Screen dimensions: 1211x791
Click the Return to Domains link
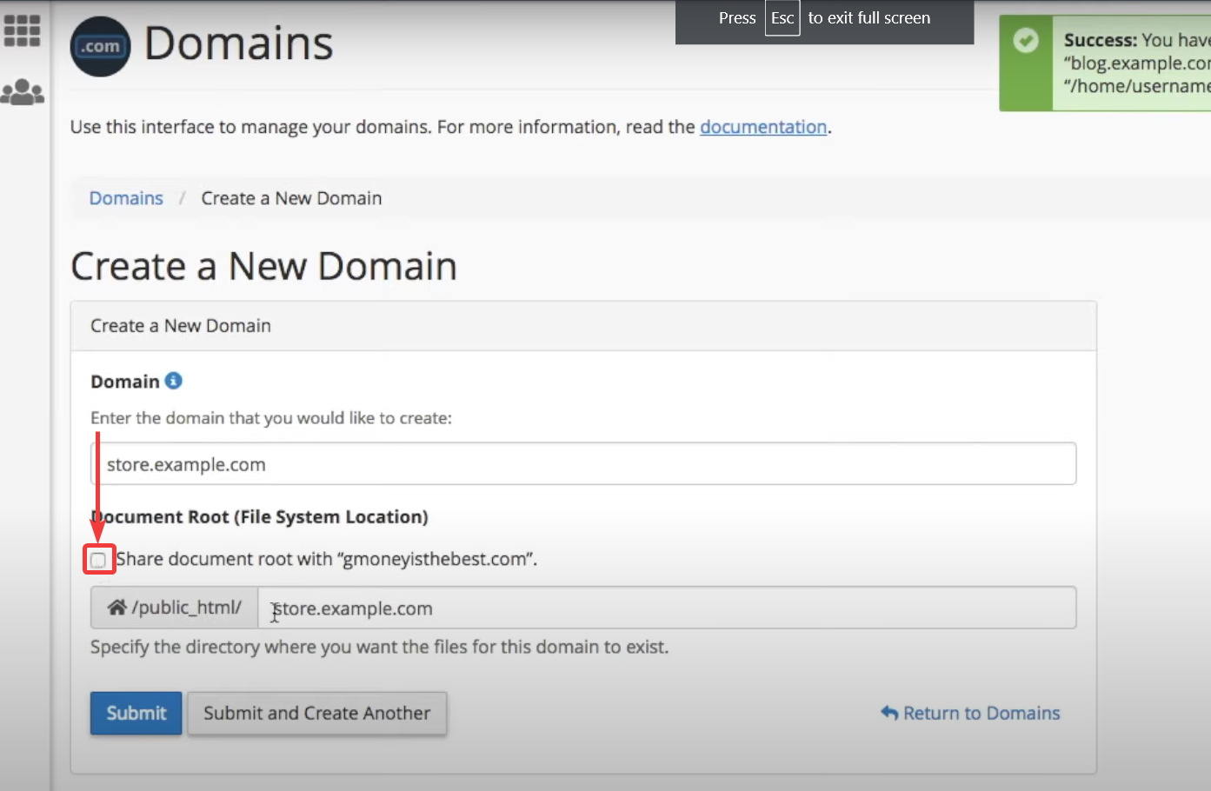click(x=970, y=713)
